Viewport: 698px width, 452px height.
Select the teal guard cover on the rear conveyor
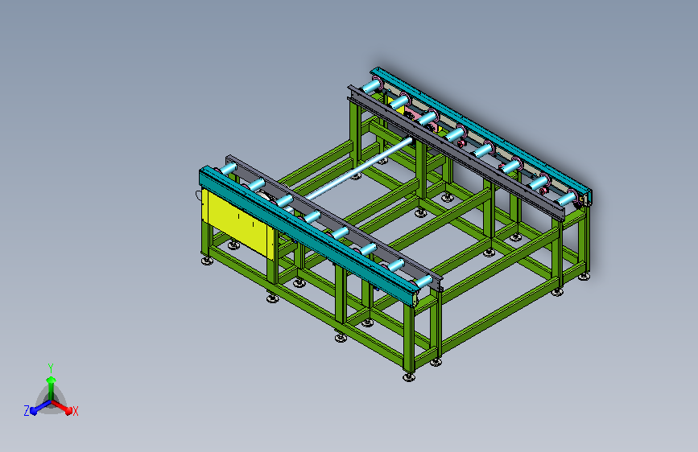click(x=481, y=132)
